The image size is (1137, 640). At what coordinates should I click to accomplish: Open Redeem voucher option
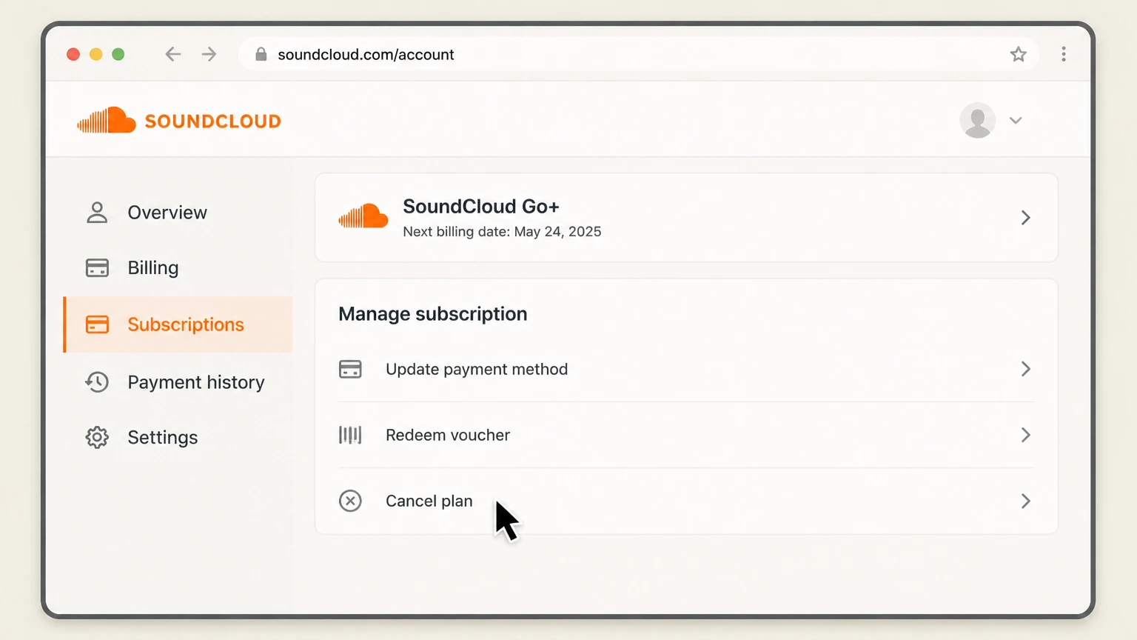[x=686, y=435]
